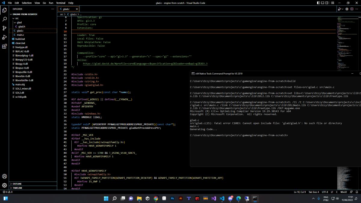Image resolution: width=361 pixels, height=203 pixels.
Task: Open build.bat in the Explorer
Action: pos(33,39)
